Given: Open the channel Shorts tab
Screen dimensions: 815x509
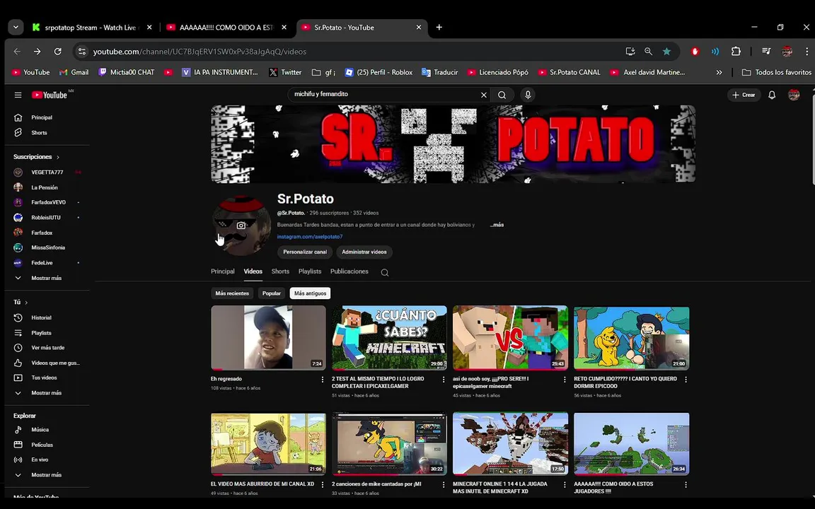Looking at the screenshot, I should pyautogui.click(x=280, y=271).
